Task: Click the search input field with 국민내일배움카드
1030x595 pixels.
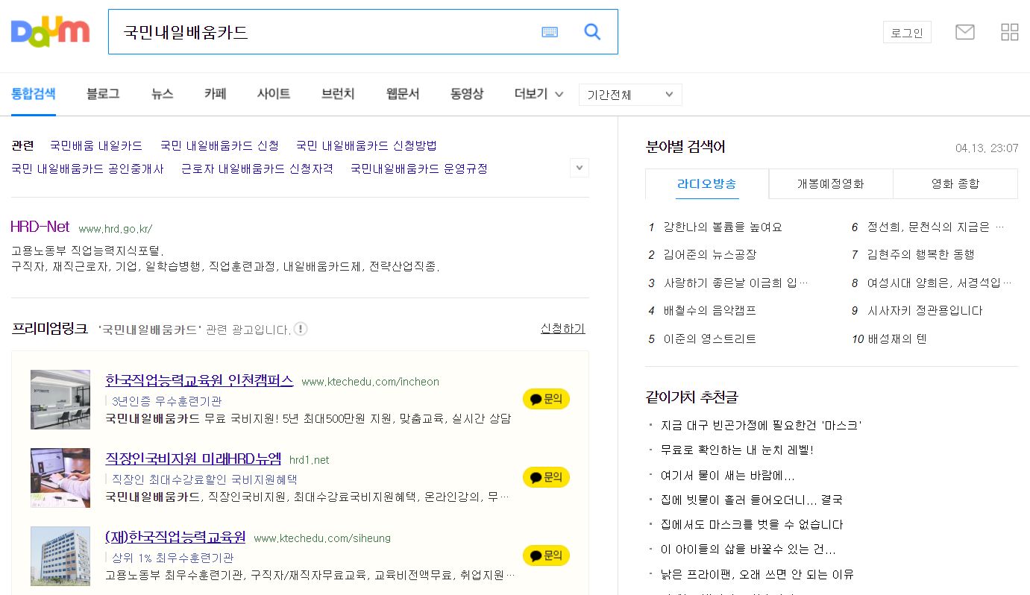Action: coord(324,32)
